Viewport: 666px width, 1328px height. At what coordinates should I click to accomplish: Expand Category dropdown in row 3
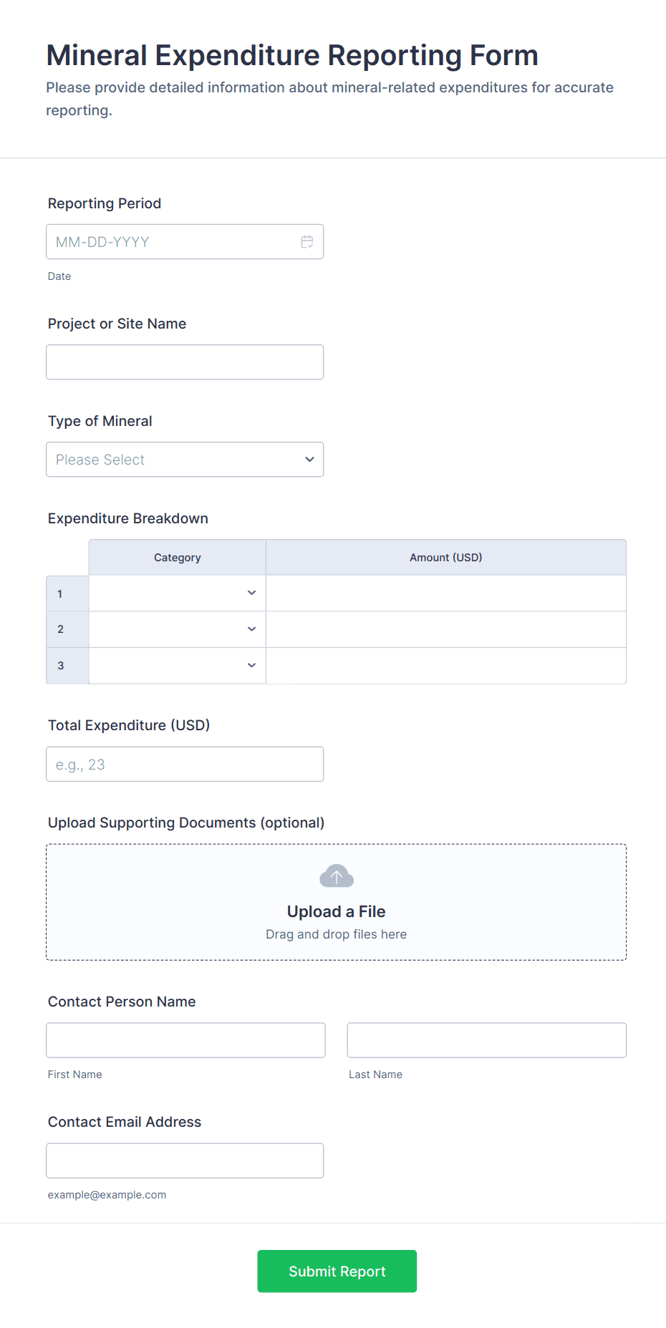tap(178, 666)
